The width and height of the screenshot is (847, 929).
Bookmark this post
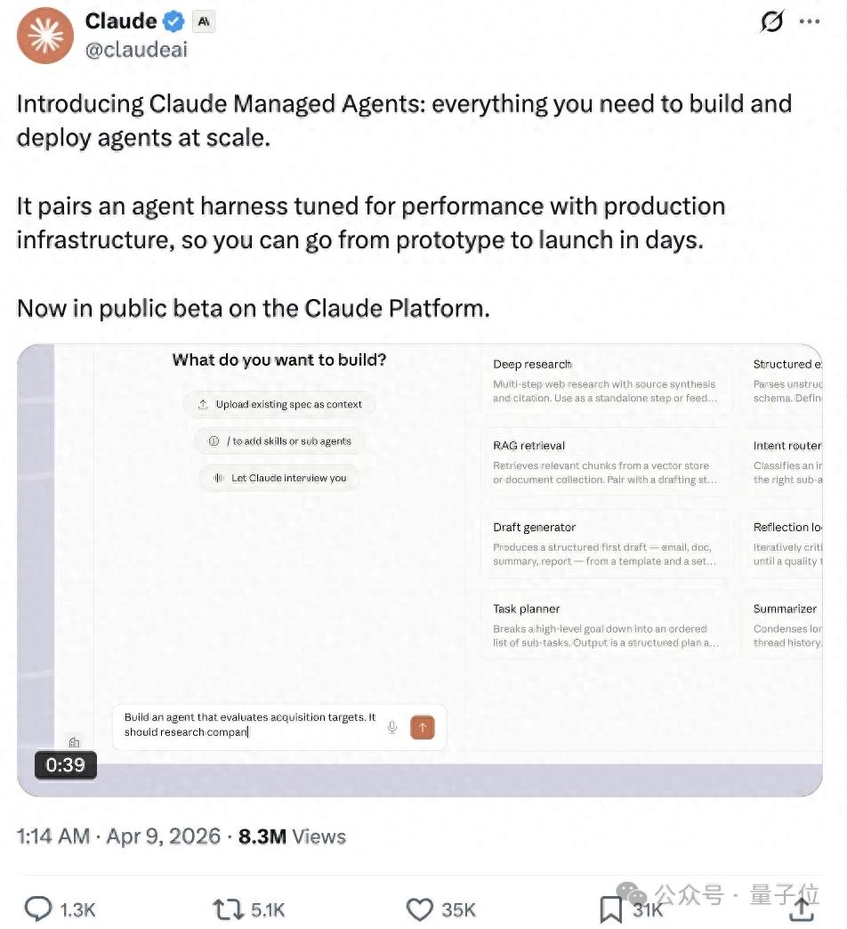(x=610, y=909)
